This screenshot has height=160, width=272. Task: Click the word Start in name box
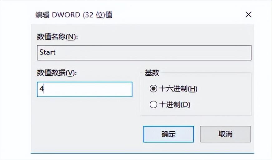point(47,52)
